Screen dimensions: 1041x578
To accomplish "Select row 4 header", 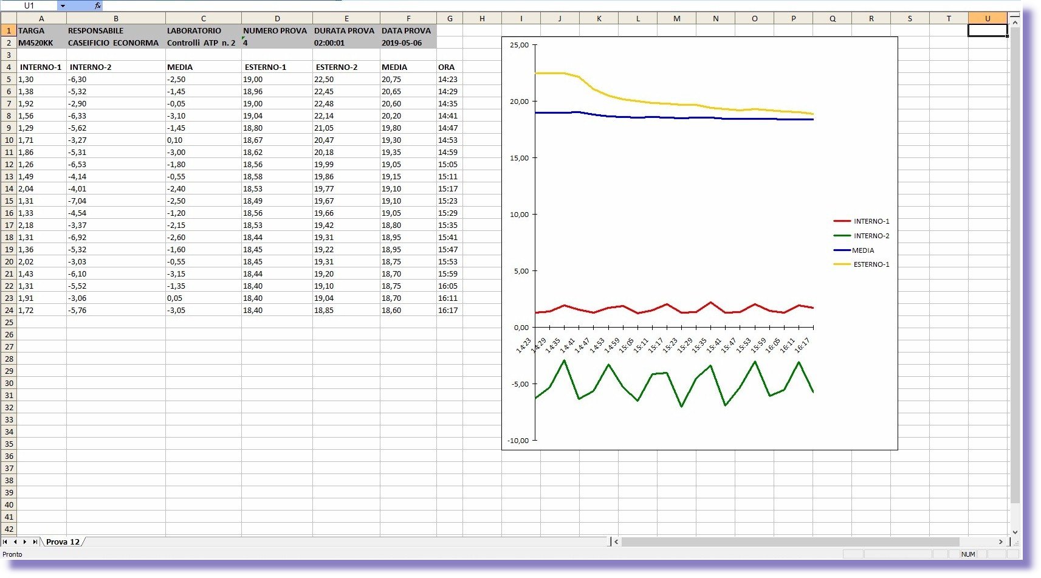I will click(9, 67).
